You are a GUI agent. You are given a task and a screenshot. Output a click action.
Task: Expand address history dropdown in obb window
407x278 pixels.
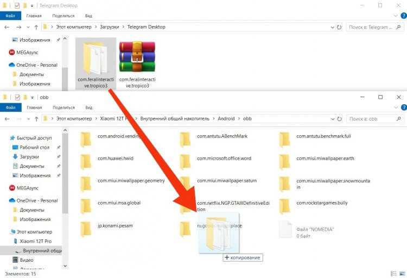pos(333,119)
